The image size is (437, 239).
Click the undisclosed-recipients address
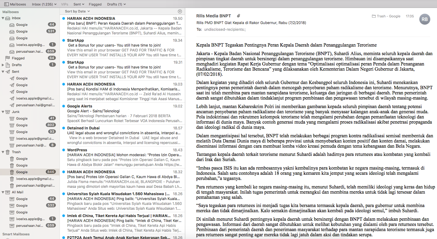tap(225, 30)
